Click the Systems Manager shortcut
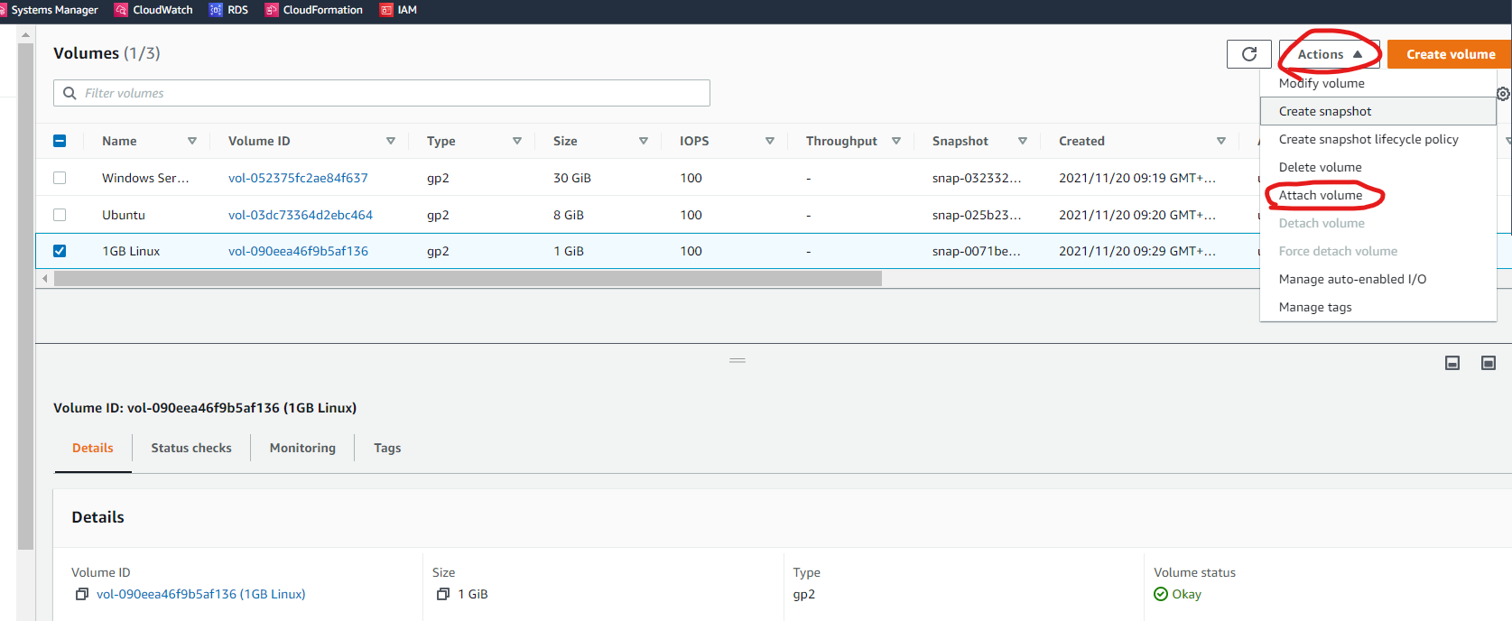1512x621 pixels. 50,10
